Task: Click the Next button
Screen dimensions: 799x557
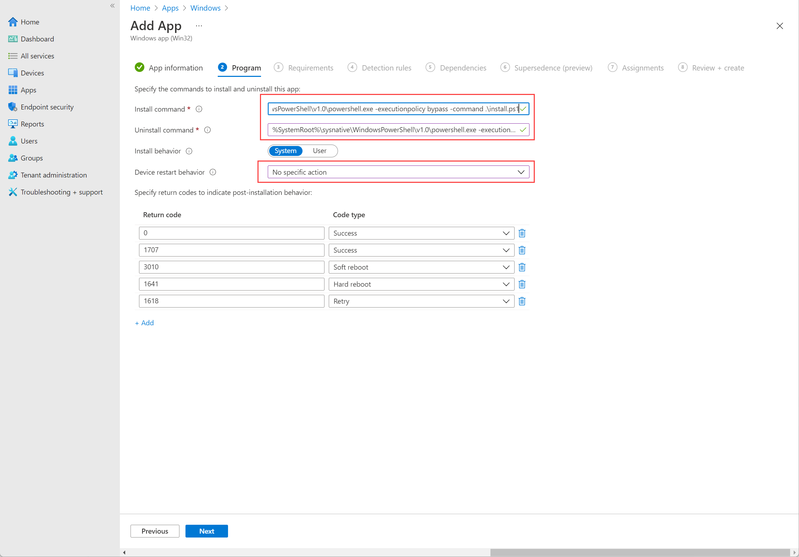Action: [x=207, y=531]
